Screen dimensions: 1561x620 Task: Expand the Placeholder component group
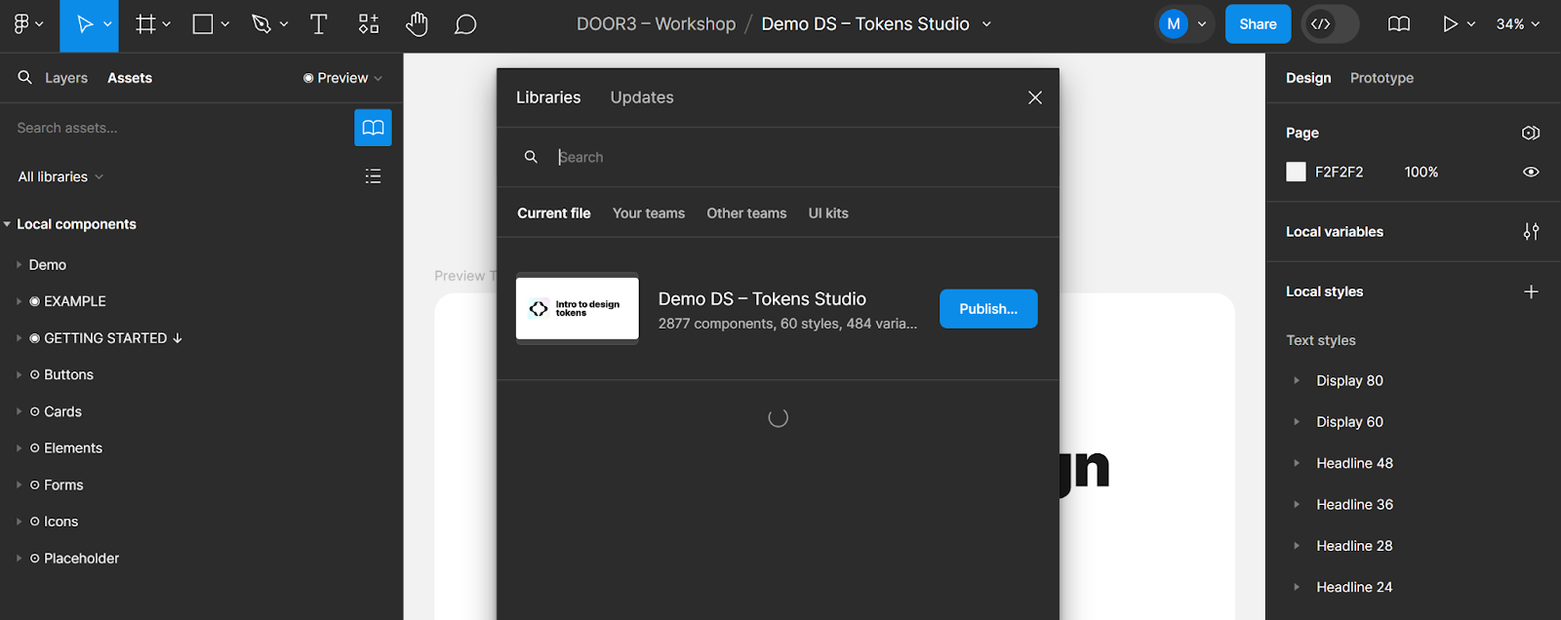click(20, 559)
